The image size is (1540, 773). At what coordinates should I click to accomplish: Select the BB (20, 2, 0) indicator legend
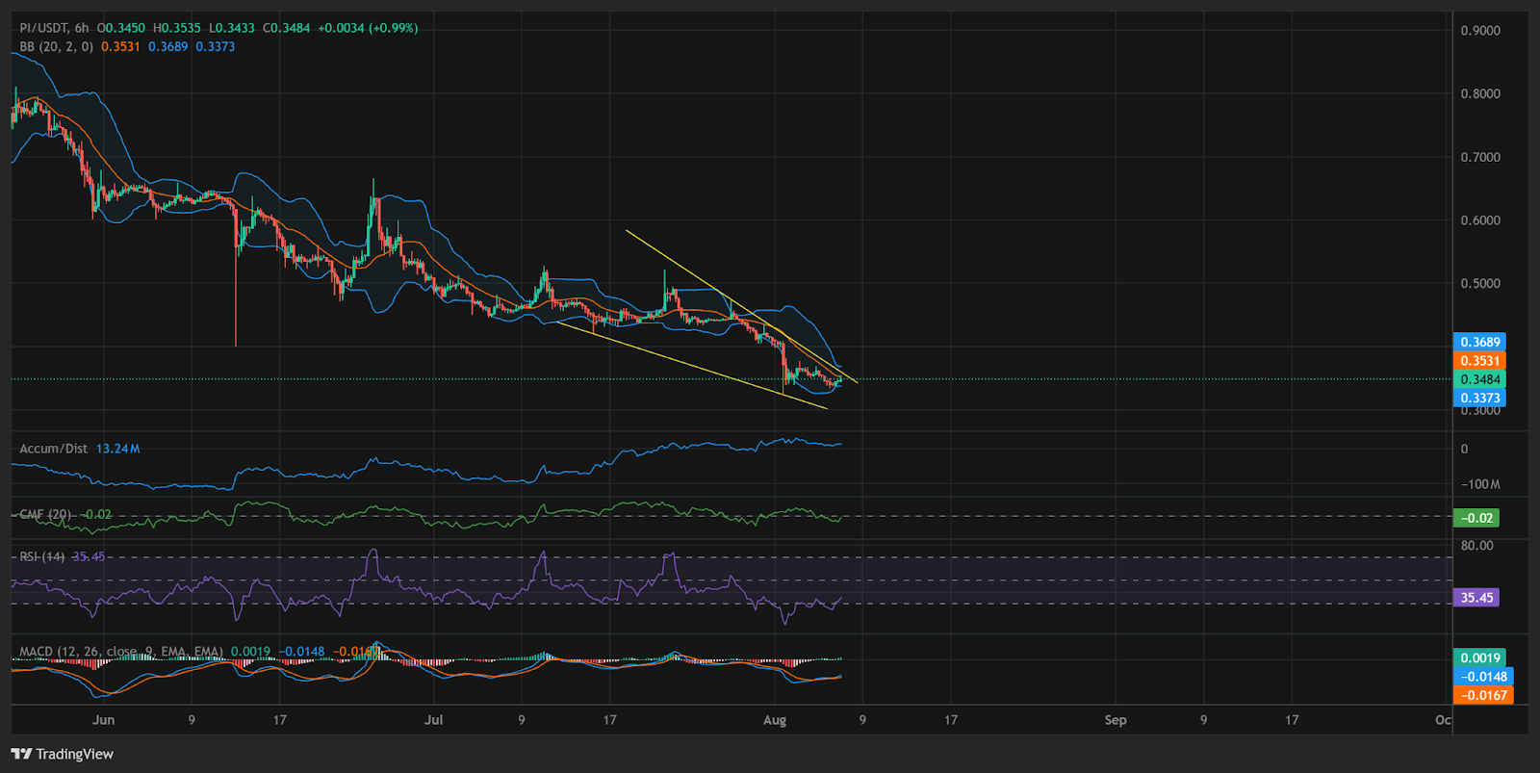pyautogui.click(x=56, y=46)
